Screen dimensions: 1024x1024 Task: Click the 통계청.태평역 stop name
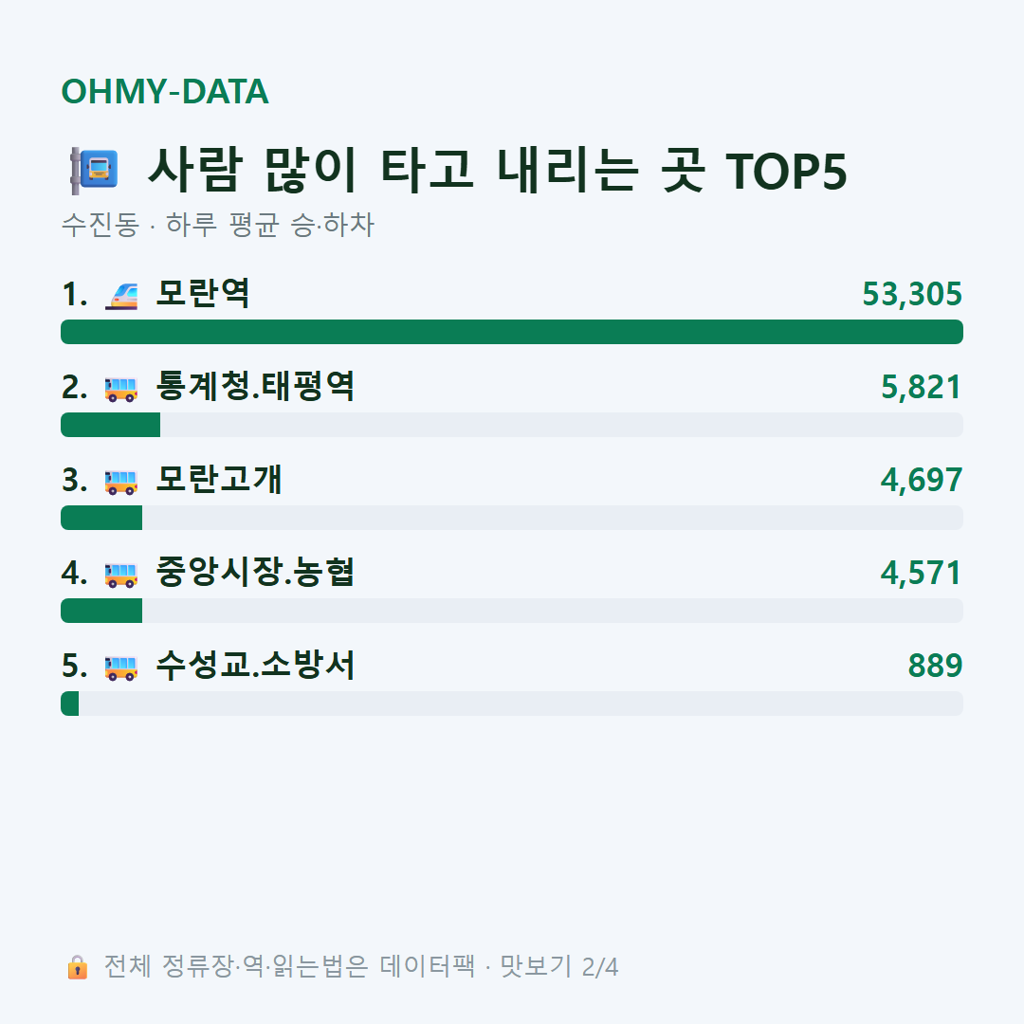click(255, 386)
